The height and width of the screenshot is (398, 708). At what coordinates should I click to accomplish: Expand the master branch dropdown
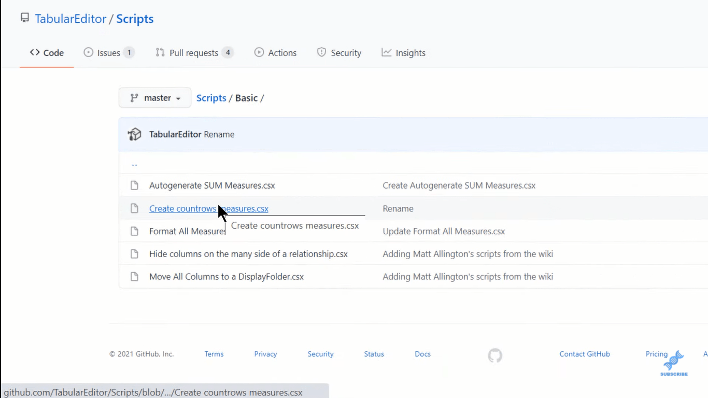tap(155, 98)
